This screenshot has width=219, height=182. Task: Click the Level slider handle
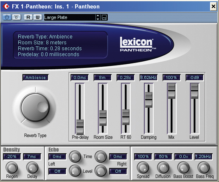(194, 91)
